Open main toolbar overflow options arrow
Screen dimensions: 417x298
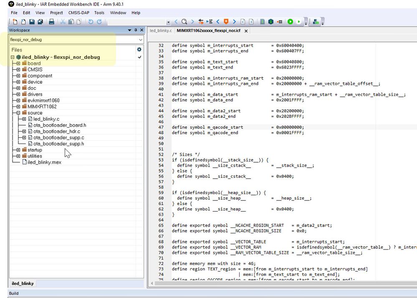(x=306, y=23)
